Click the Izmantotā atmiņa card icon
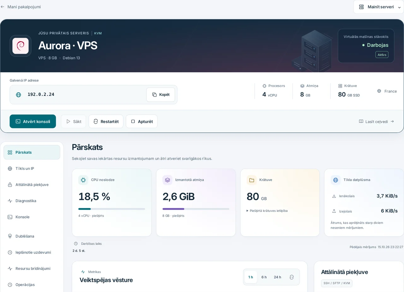 (167, 180)
